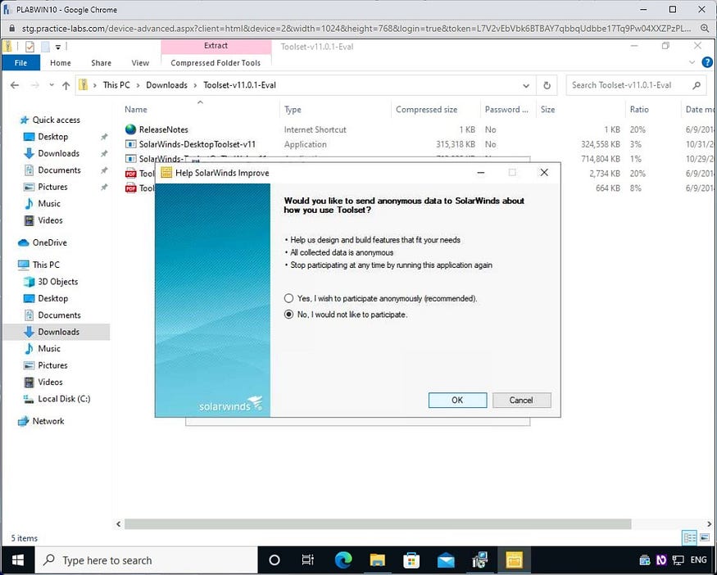Click network tray icon
This screenshot has width=717, height=575.
[678, 560]
